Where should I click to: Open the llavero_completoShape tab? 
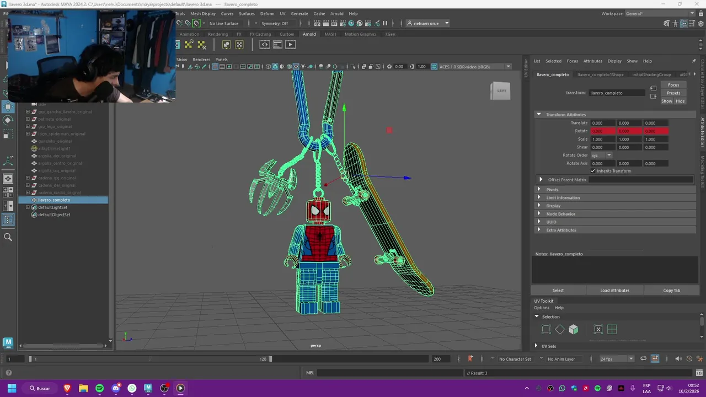pyautogui.click(x=600, y=74)
